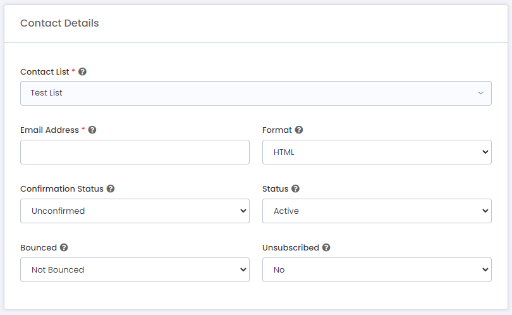Screen dimensions: 512x315
Task: Focus the Email Address input field
Action: 135,152
